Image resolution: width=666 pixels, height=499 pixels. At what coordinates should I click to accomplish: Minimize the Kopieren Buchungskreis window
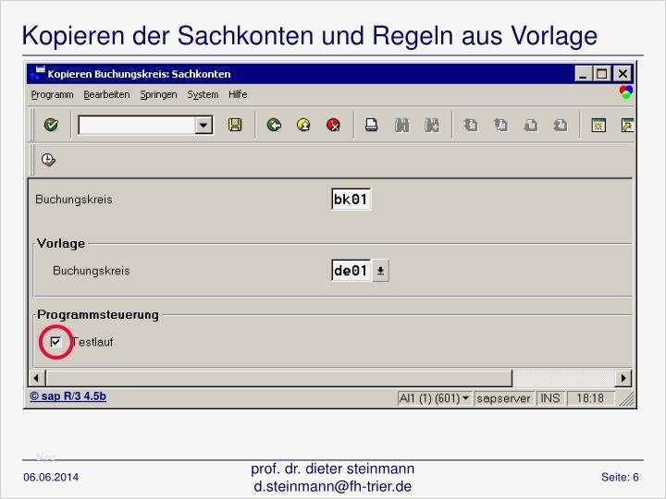(583, 74)
